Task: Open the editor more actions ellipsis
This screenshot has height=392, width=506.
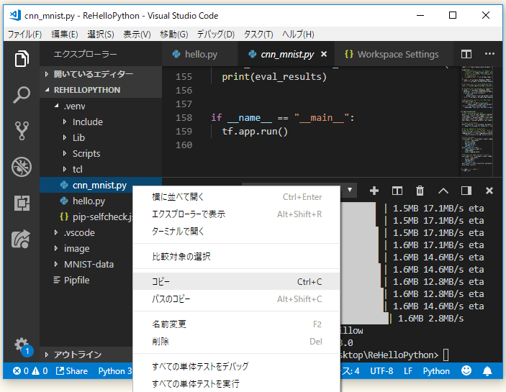Action: tap(489, 54)
